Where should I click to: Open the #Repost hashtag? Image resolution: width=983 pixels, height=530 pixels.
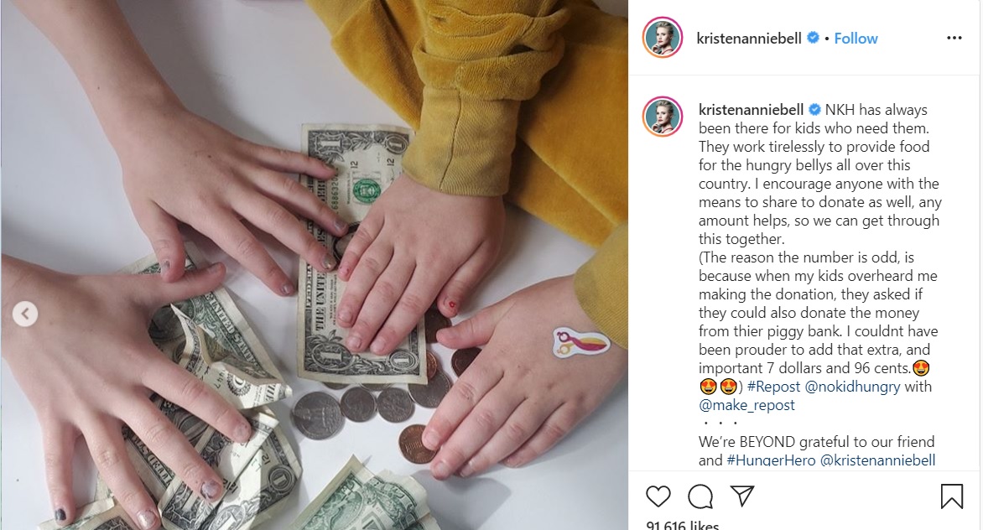[773, 387]
